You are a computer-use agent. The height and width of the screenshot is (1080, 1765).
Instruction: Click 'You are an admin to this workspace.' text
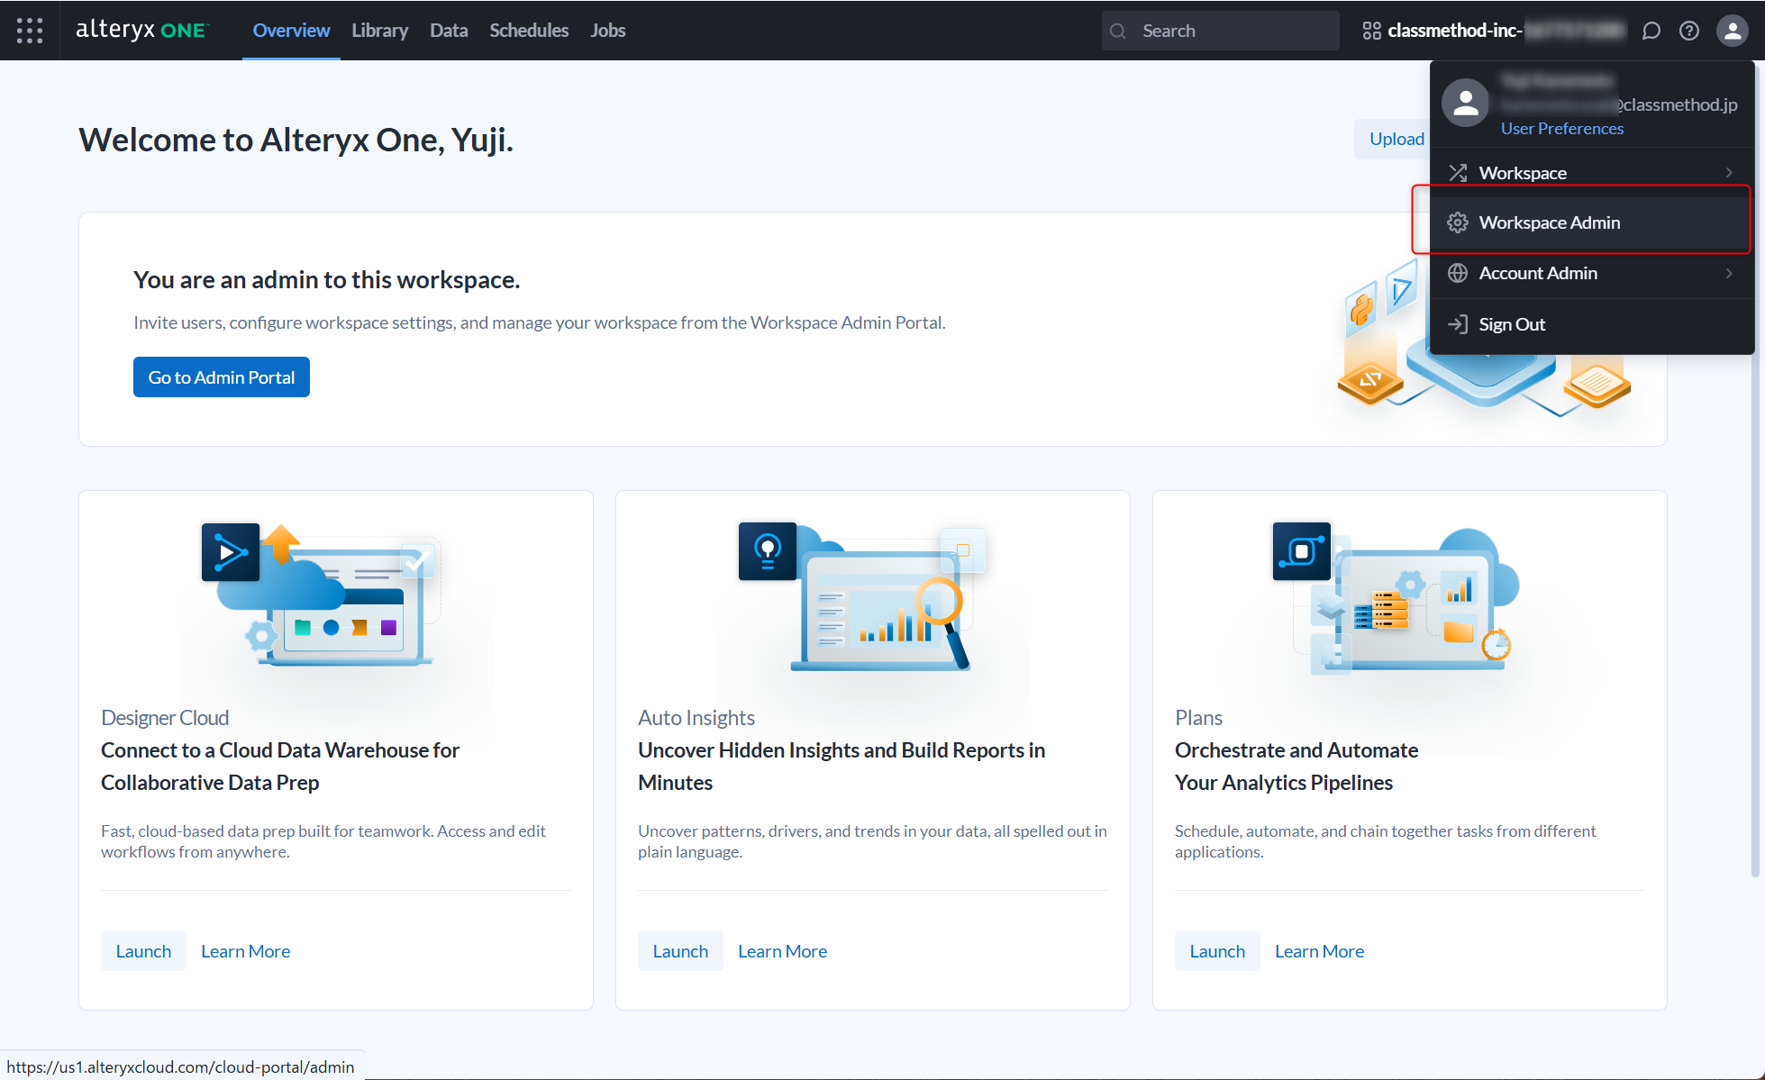[x=326, y=280]
